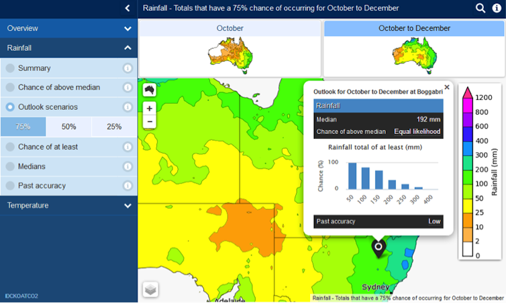The width and height of the screenshot is (506, 303).
Task: Click the search magnifier icon
Action: (480, 8)
